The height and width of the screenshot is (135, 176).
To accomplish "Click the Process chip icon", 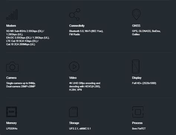I will (x=138, y=112).
